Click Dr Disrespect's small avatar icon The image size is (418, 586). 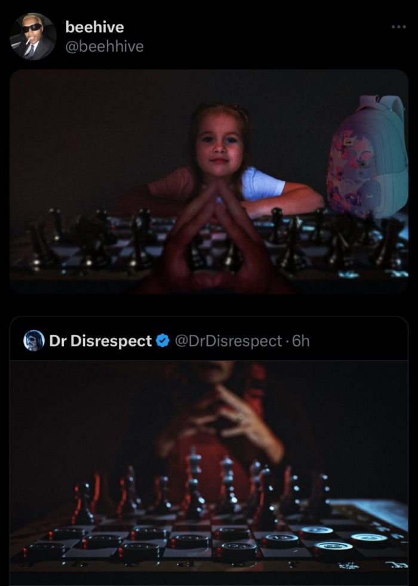[34, 340]
